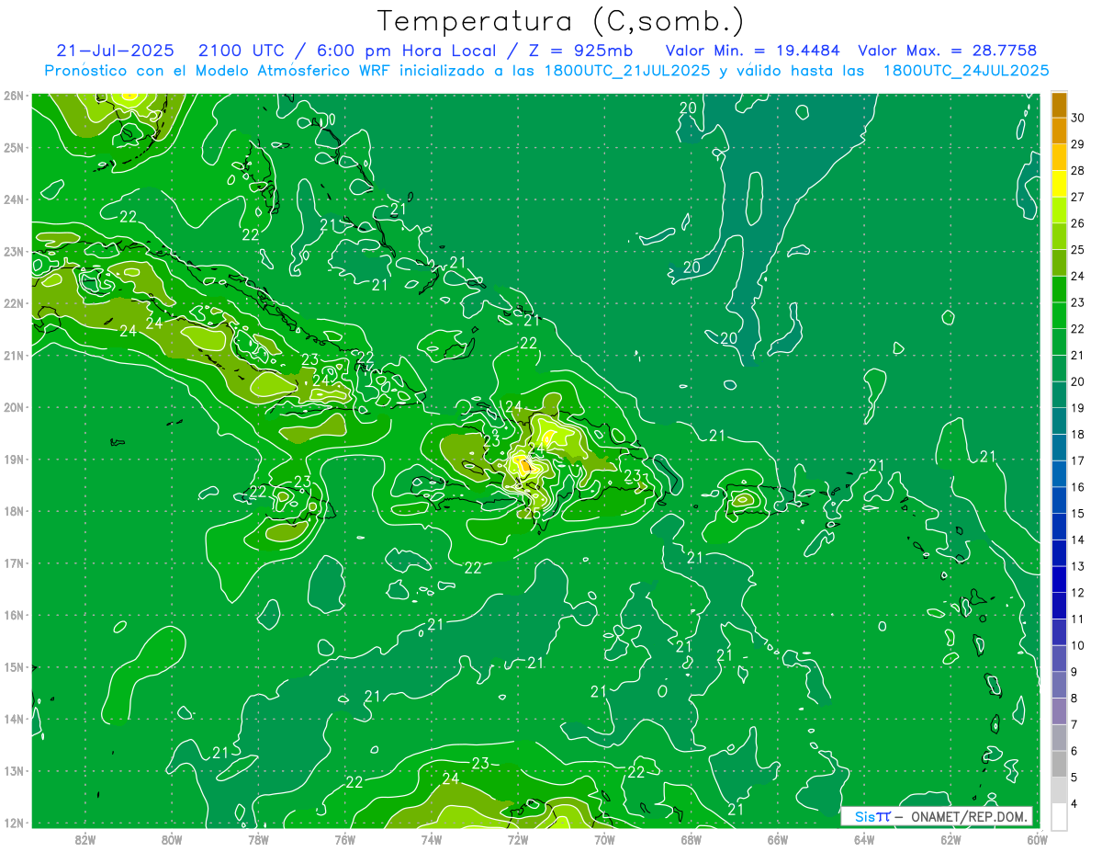Click the '82W' longitude axis label

tap(85, 839)
